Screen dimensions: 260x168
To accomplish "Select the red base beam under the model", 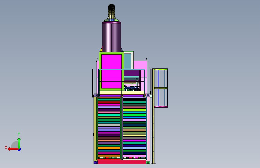I will (x=122, y=162).
